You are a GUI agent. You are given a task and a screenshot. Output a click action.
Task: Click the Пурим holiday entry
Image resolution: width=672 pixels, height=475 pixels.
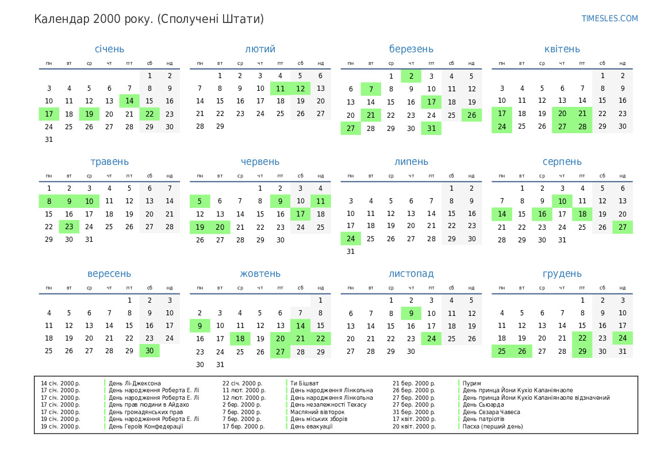click(471, 383)
